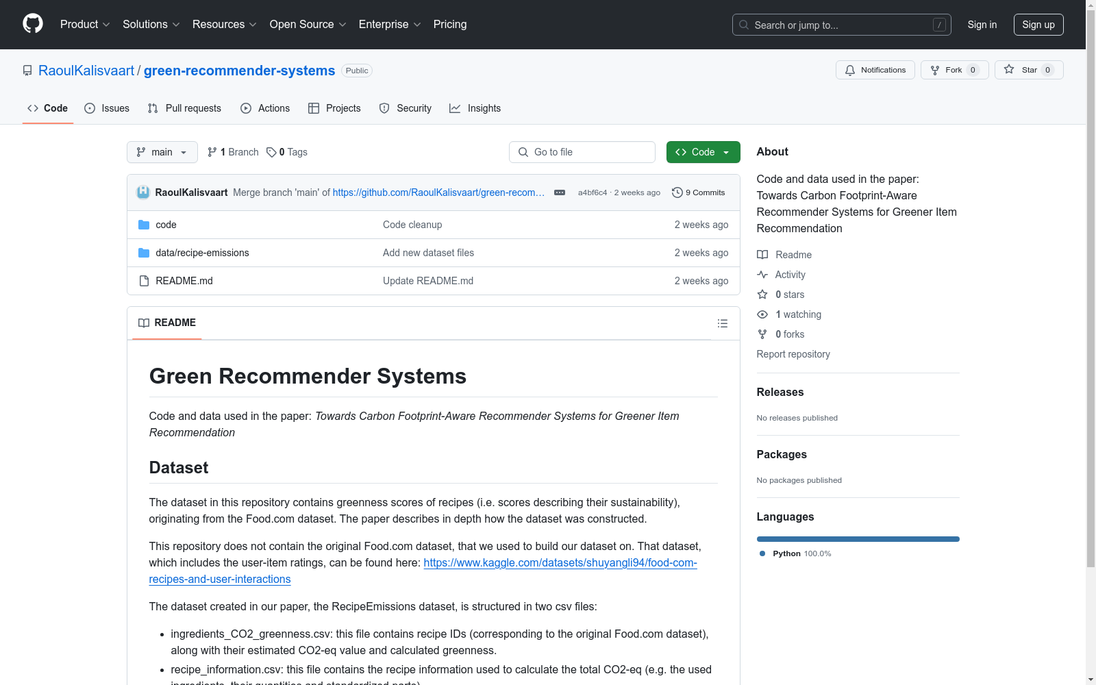1096x685 pixels.
Task: Click the Notifications bell icon
Action: (850, 70)
